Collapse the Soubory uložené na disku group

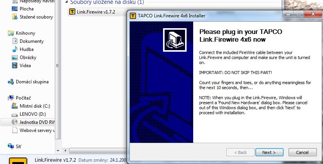coord(66,2)
